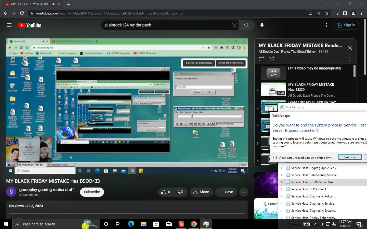Toggle loop playlist

[261, 59]
